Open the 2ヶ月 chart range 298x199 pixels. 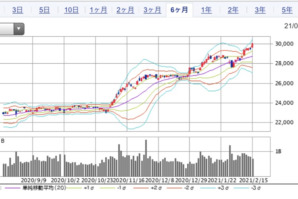point(125,10)
